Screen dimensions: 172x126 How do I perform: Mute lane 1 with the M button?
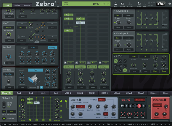[x=65, y=63]
